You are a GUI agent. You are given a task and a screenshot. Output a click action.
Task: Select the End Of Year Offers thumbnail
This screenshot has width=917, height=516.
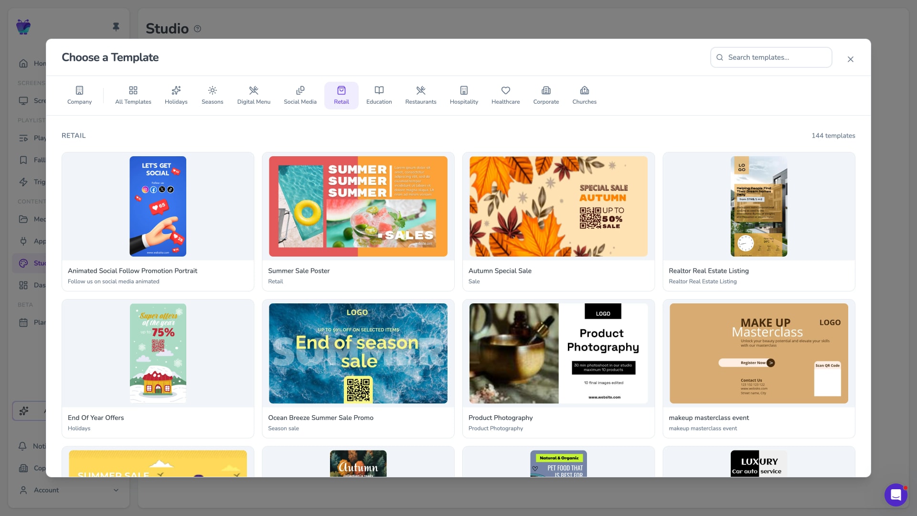tap(158, 354)
